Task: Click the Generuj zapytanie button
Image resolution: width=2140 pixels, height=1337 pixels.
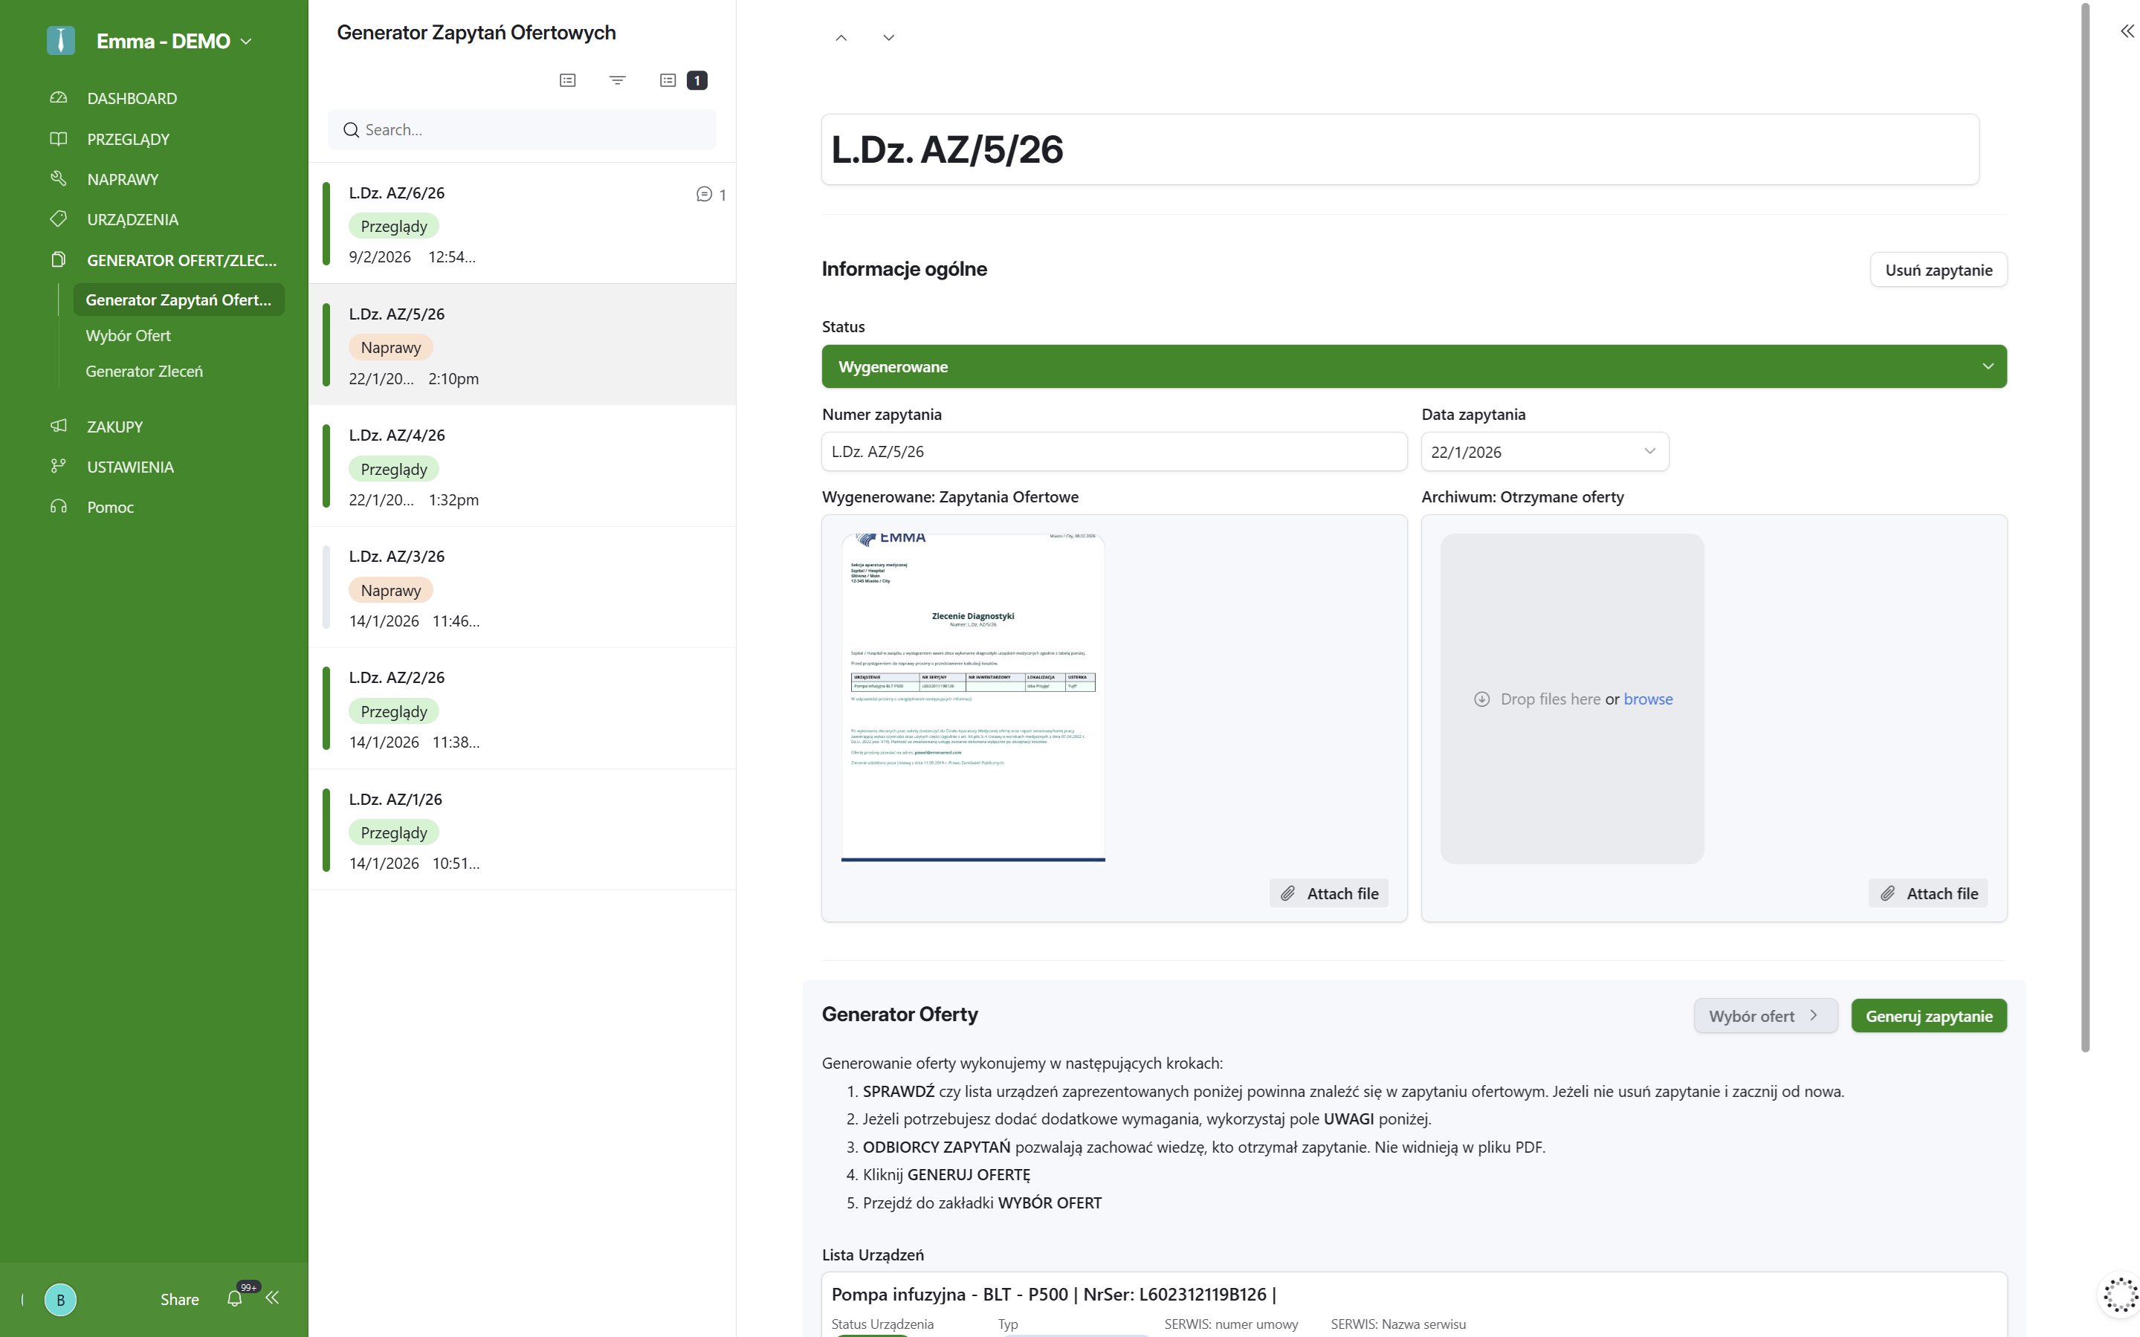Action: click(x=1927, y=1016)
